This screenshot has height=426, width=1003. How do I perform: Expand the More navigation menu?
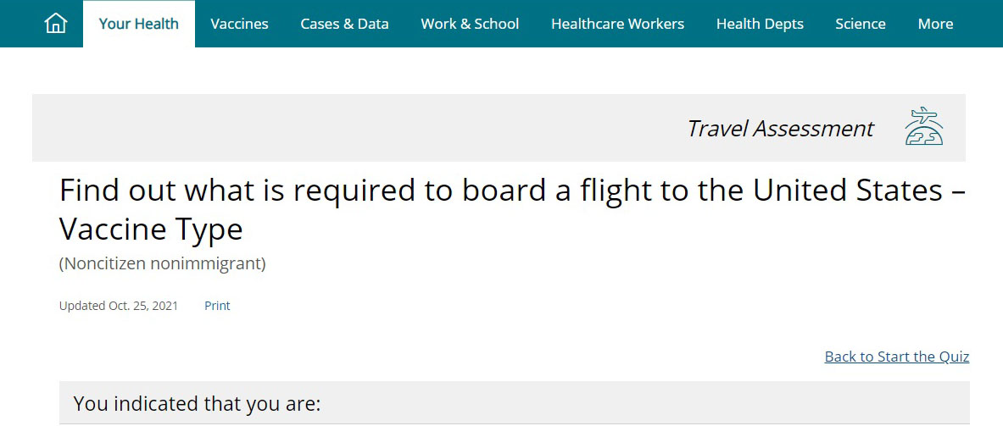[935, 24]
